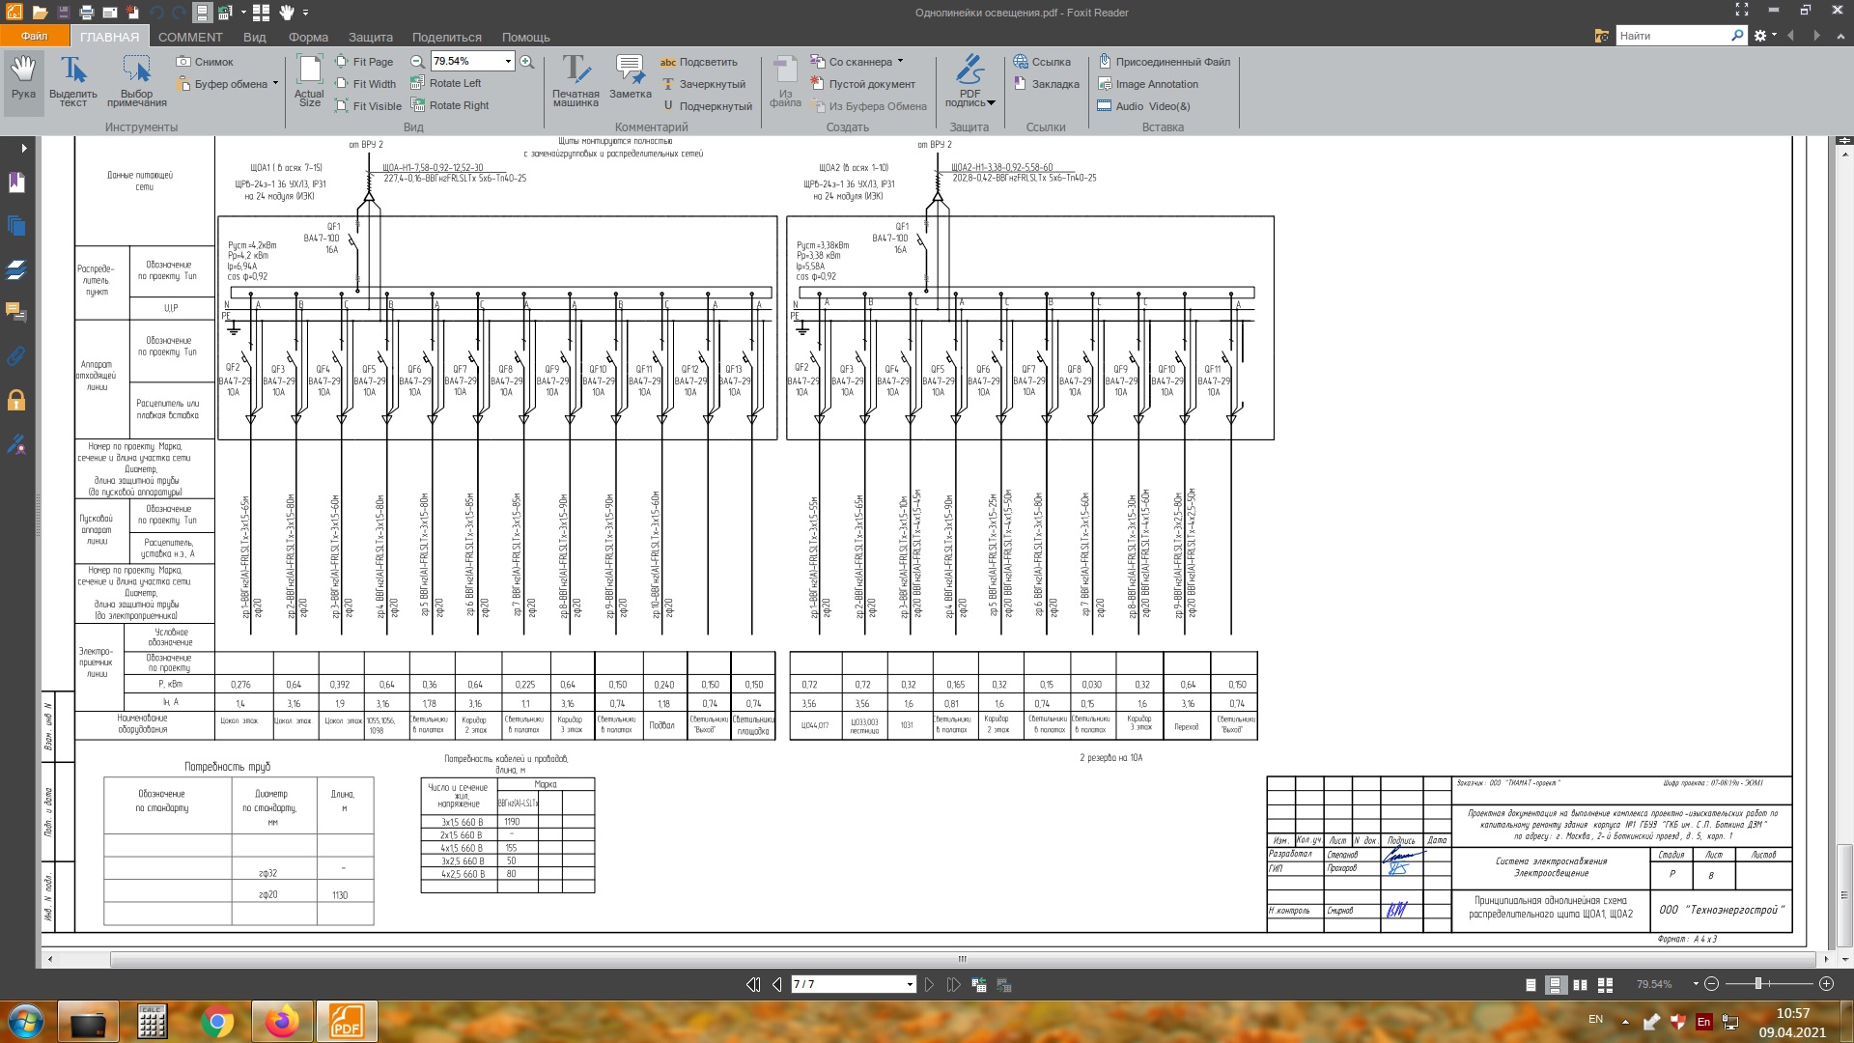Screen dimensions: 1854x1043
Task: Add a Note (Заметка) comment
Action: [x=630, y=77]
